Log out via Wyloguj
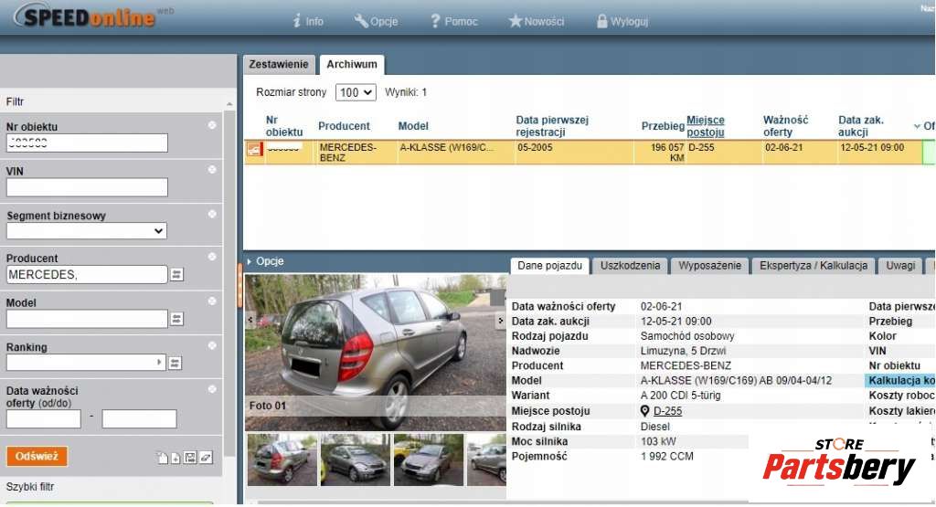The image size is (936, 507). click(622, 22)
